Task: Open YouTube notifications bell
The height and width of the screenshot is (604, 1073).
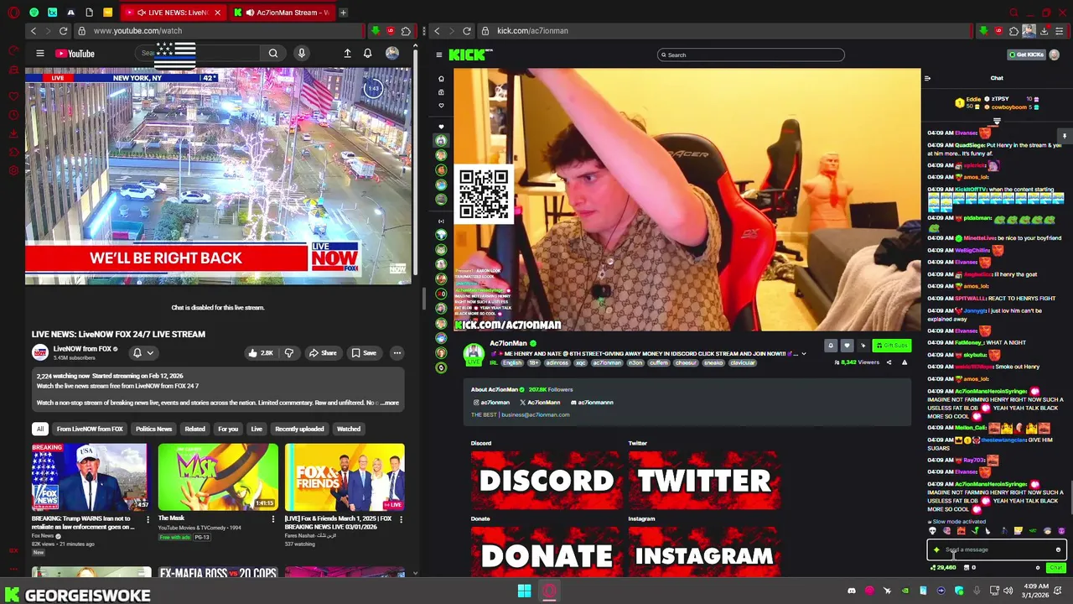Action: pyautogui.click(x=367, y=54)
